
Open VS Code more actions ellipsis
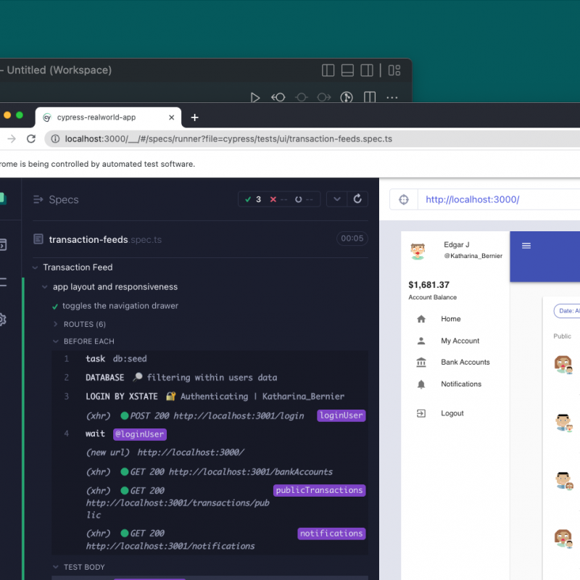[391, 97]
